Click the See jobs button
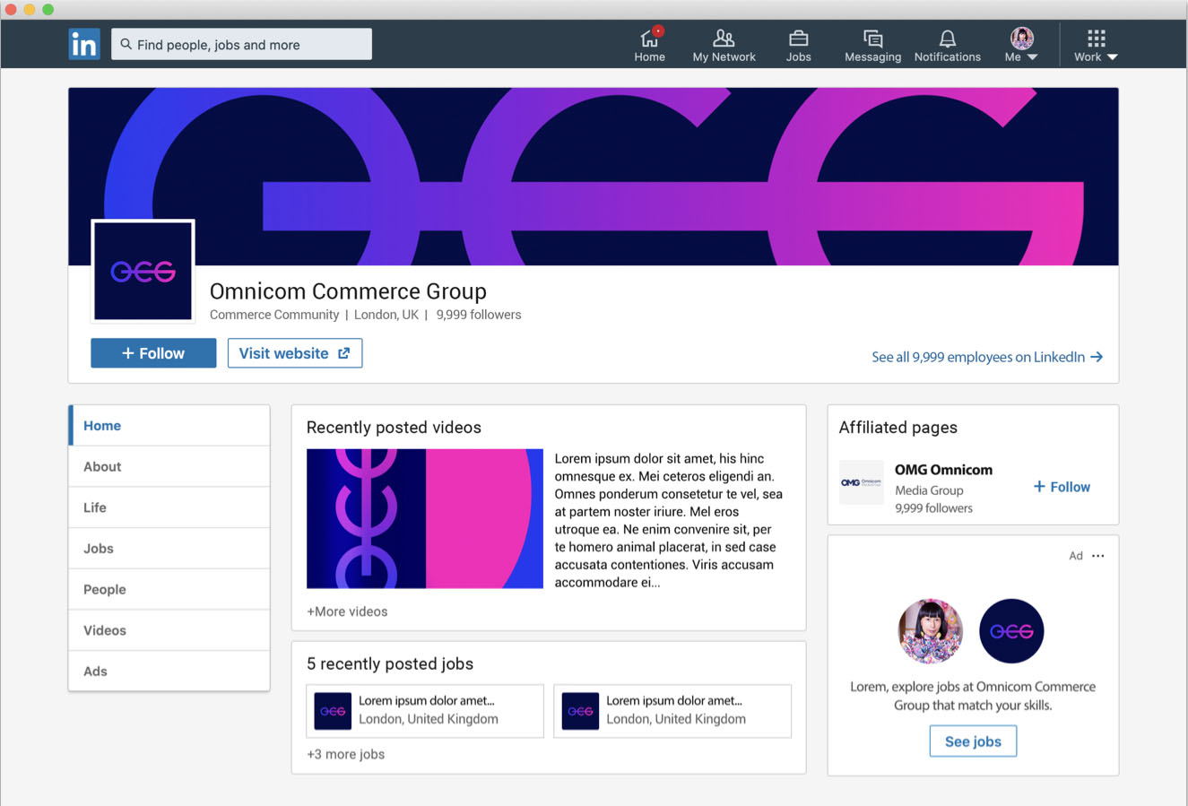 point(973,741)
